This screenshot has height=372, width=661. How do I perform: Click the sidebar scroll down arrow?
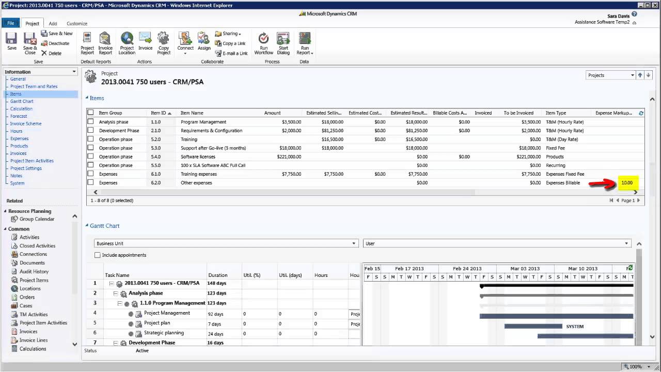point(74,344)
